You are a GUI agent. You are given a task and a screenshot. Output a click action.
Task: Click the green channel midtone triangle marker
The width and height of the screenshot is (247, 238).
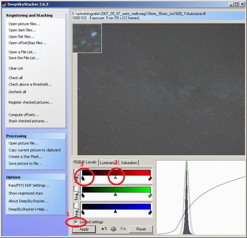point(115,195)
